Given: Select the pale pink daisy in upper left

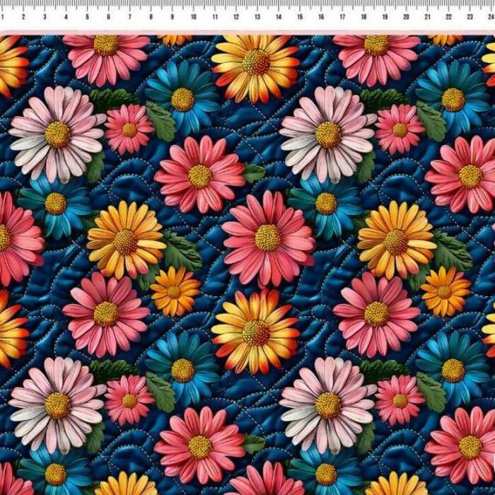Looking at the screenshot, I should pyautogui.click(x=57, y=134).
